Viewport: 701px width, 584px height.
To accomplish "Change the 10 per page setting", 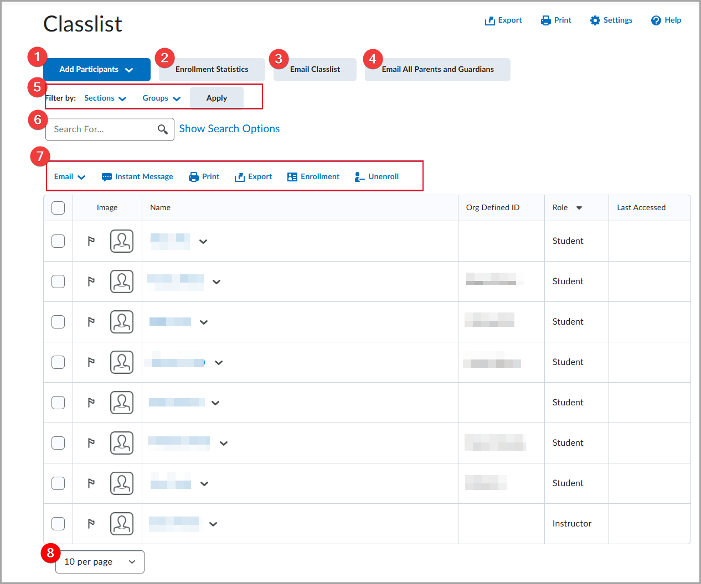I will pos(99,561).
